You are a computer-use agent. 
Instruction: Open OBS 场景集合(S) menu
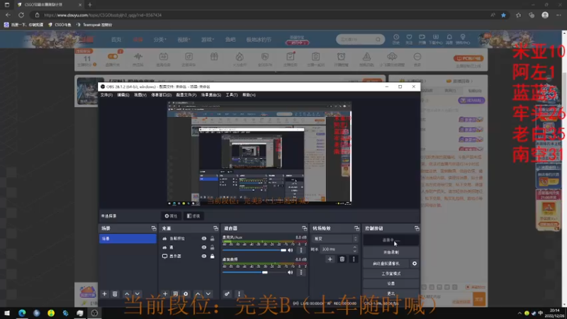tap(210, 95)
